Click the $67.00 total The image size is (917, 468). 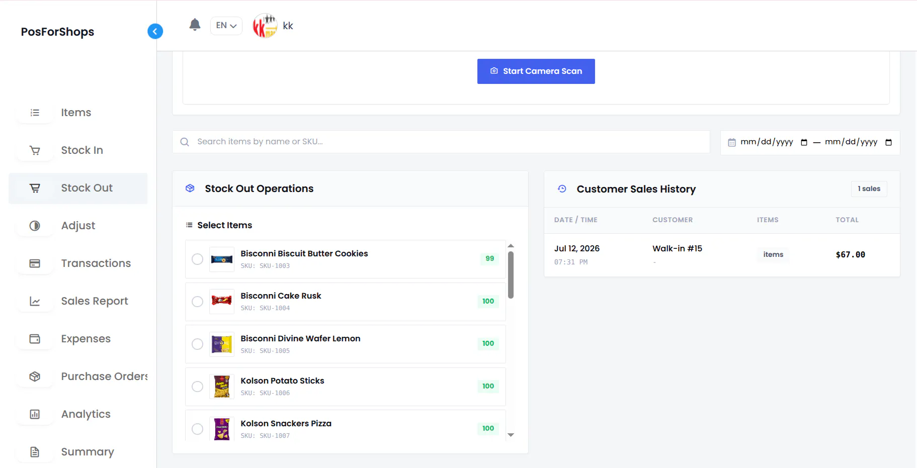[850, 255]
